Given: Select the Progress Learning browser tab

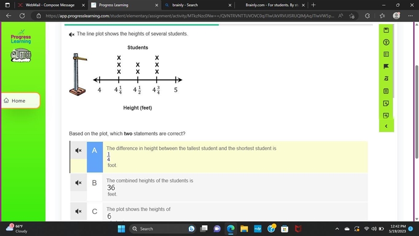Looking at the screenshot, I should [x=113, y=5].
